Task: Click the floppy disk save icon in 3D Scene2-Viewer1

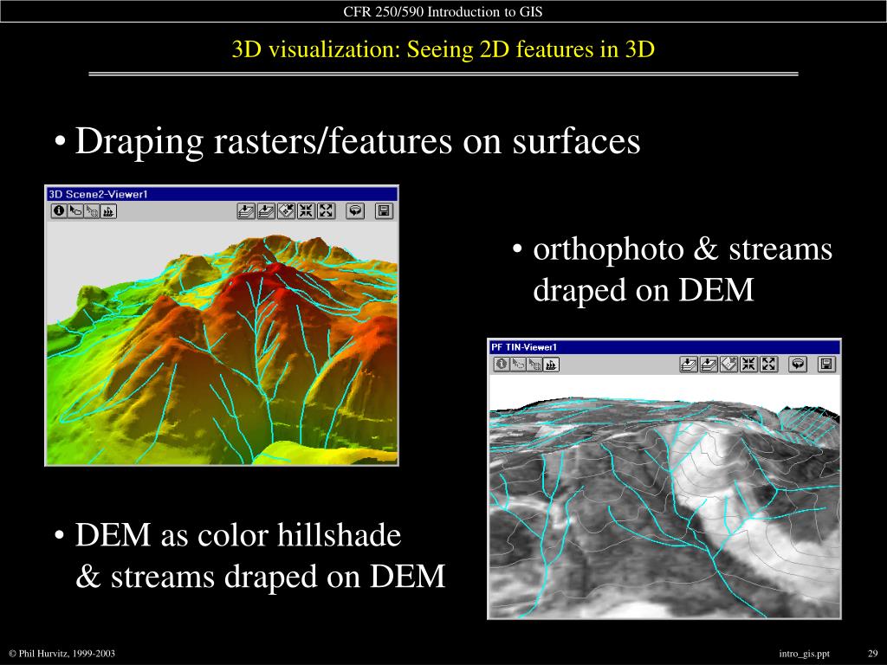Action: click(384, 211)
